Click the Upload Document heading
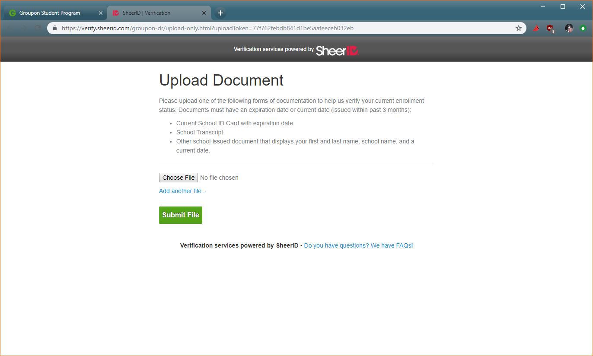 point(221,80)
